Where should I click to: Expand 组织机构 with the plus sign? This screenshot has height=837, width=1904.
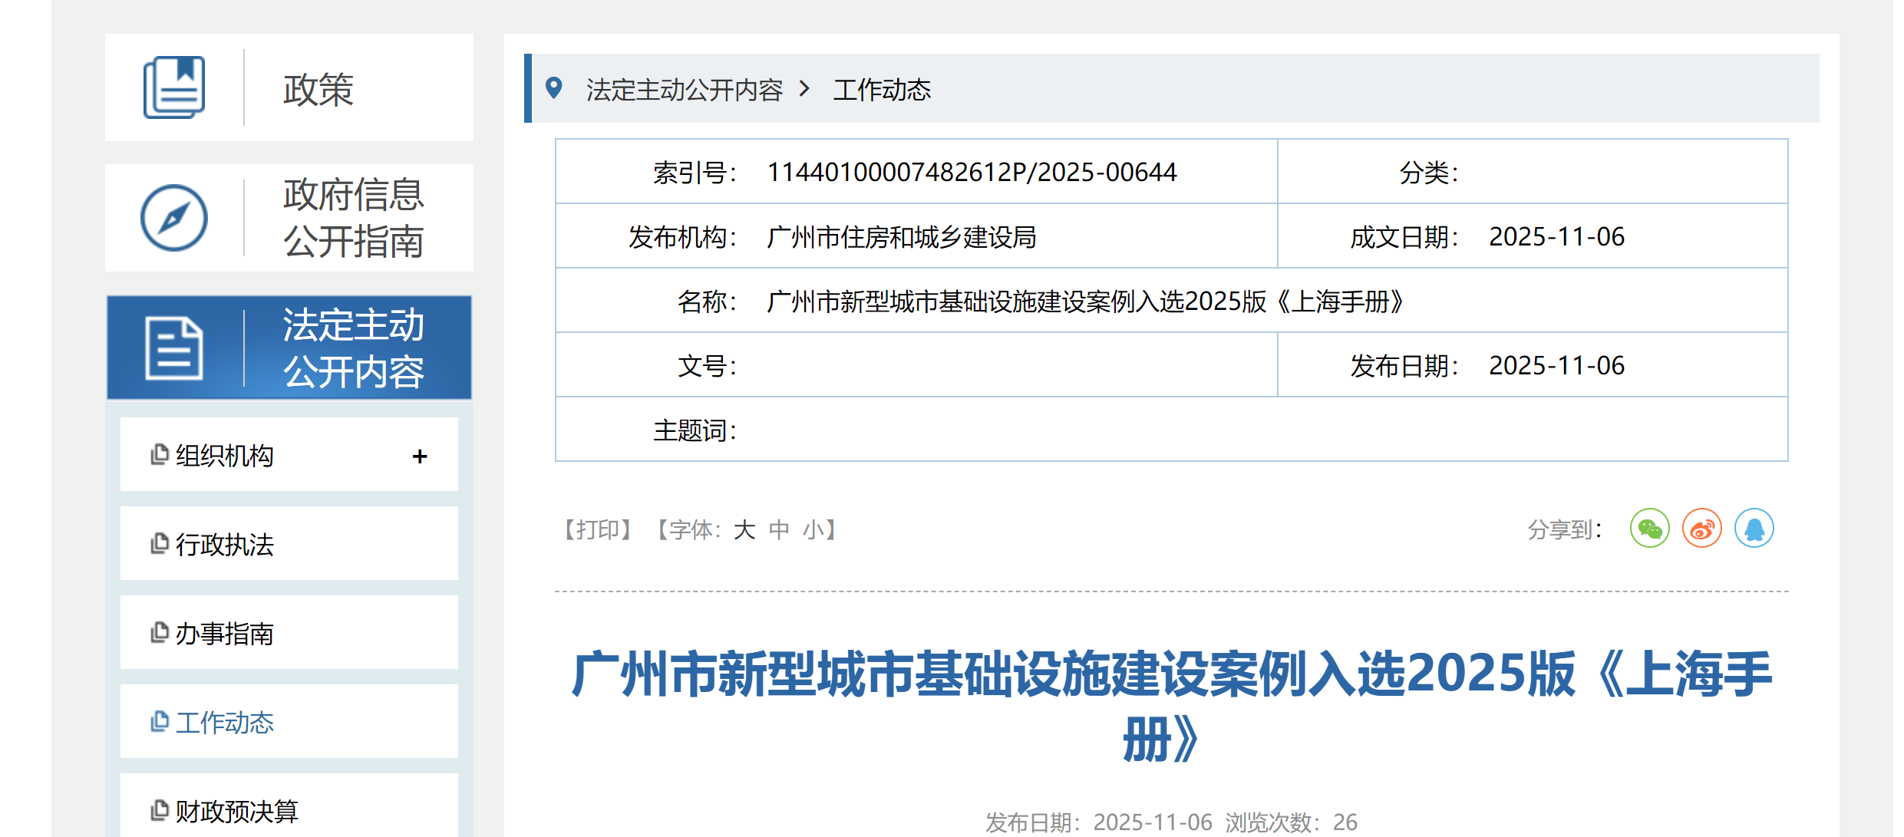(x=419, y=456)
